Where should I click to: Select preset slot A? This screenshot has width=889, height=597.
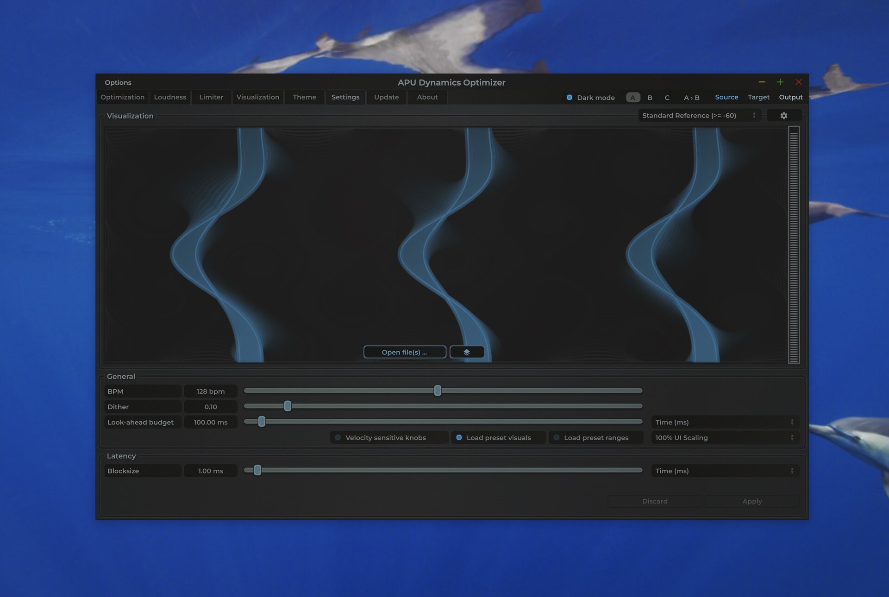[633, 98]
